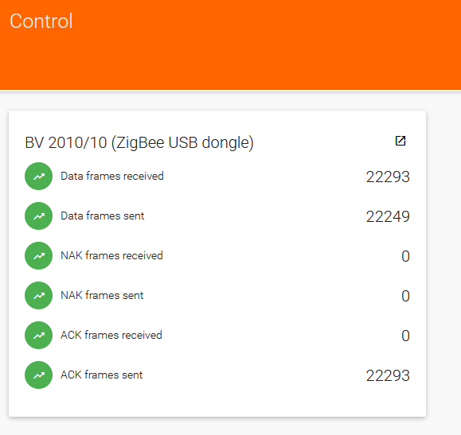
Task: Select the NAK frames sent label
Action: [102, 296]
